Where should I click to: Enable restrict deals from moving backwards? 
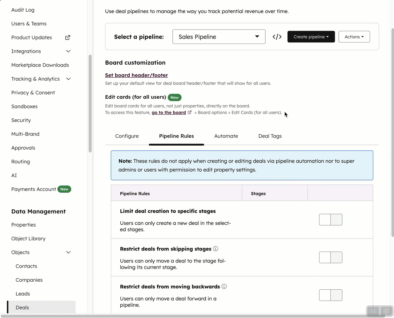330,295
